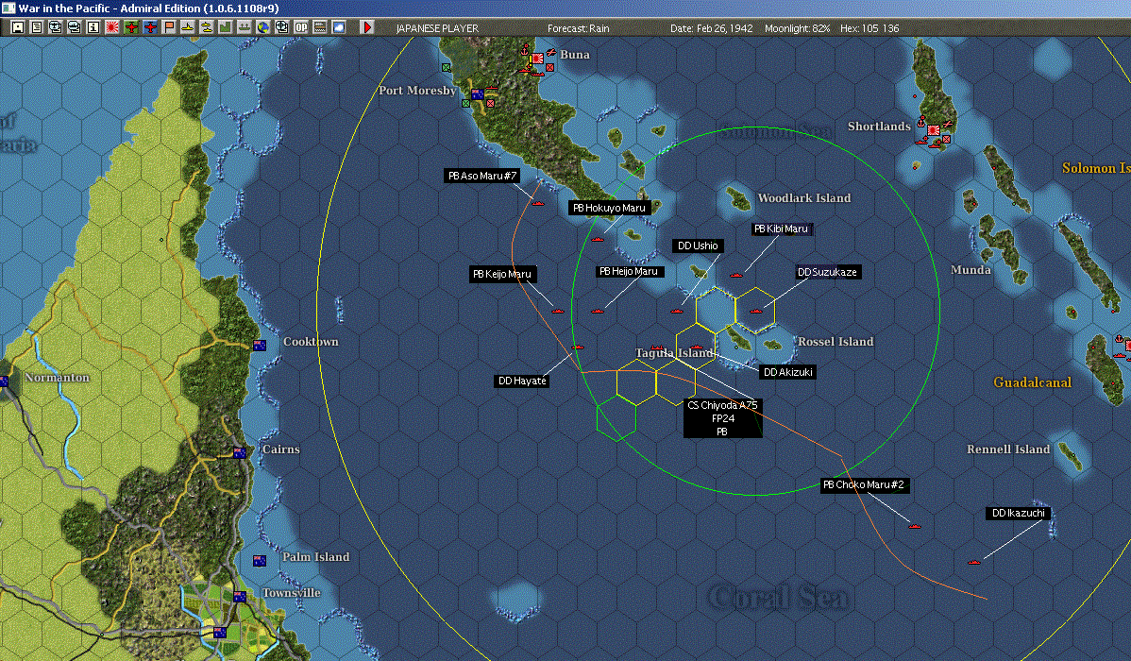Click the Guadalcanal map label
The width and height of the screenshot is (1131, 661).
1032,382
